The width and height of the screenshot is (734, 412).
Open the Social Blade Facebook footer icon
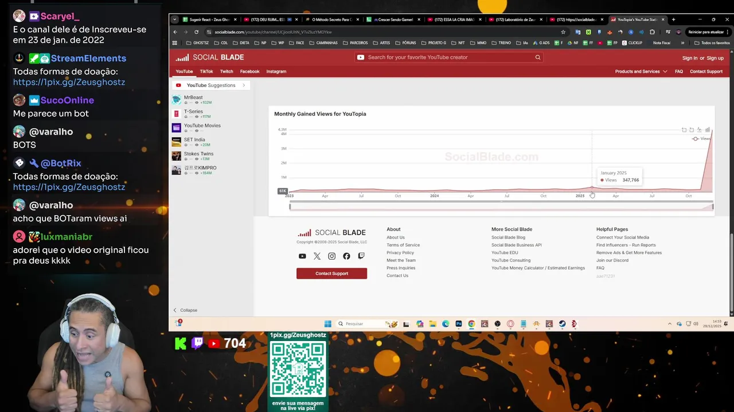[x=346, y=256]
